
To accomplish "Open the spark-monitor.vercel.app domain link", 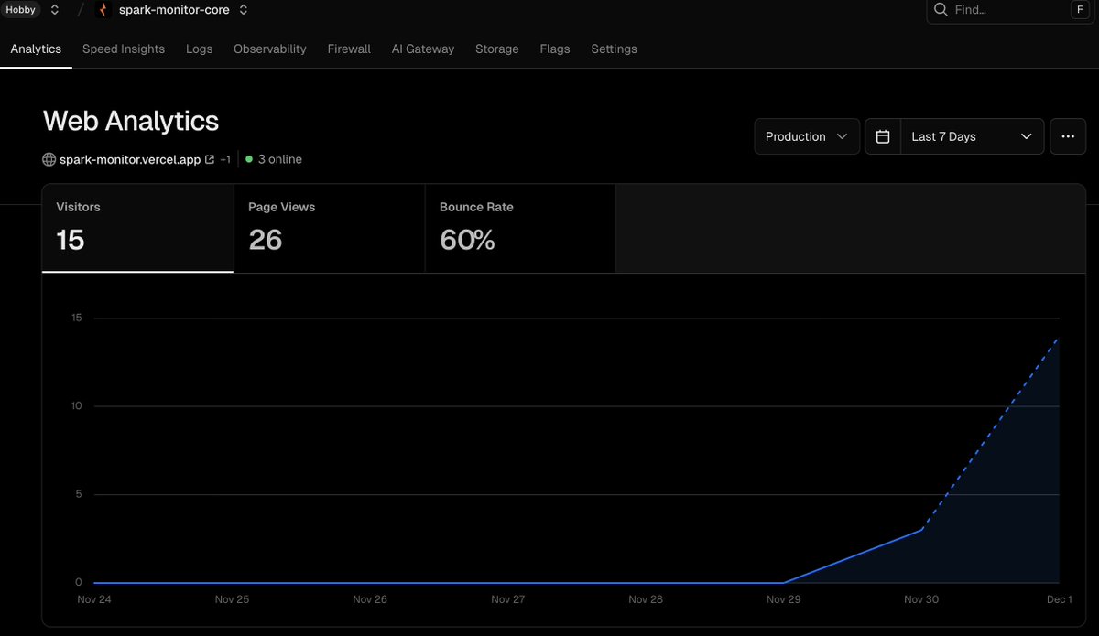I will [130, 159].
